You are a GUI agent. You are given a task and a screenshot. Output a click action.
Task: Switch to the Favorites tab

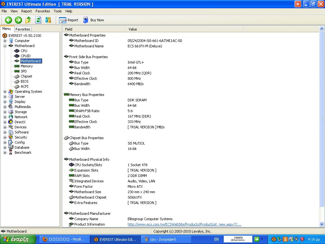(x=23, y=29)
